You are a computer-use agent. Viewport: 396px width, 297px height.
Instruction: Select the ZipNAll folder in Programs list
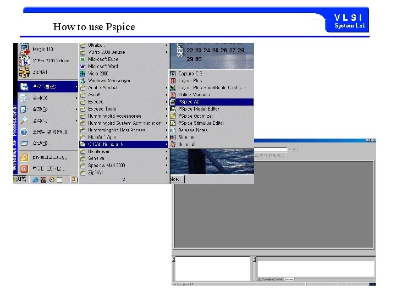pyautogui.click(x=124, y=173)
